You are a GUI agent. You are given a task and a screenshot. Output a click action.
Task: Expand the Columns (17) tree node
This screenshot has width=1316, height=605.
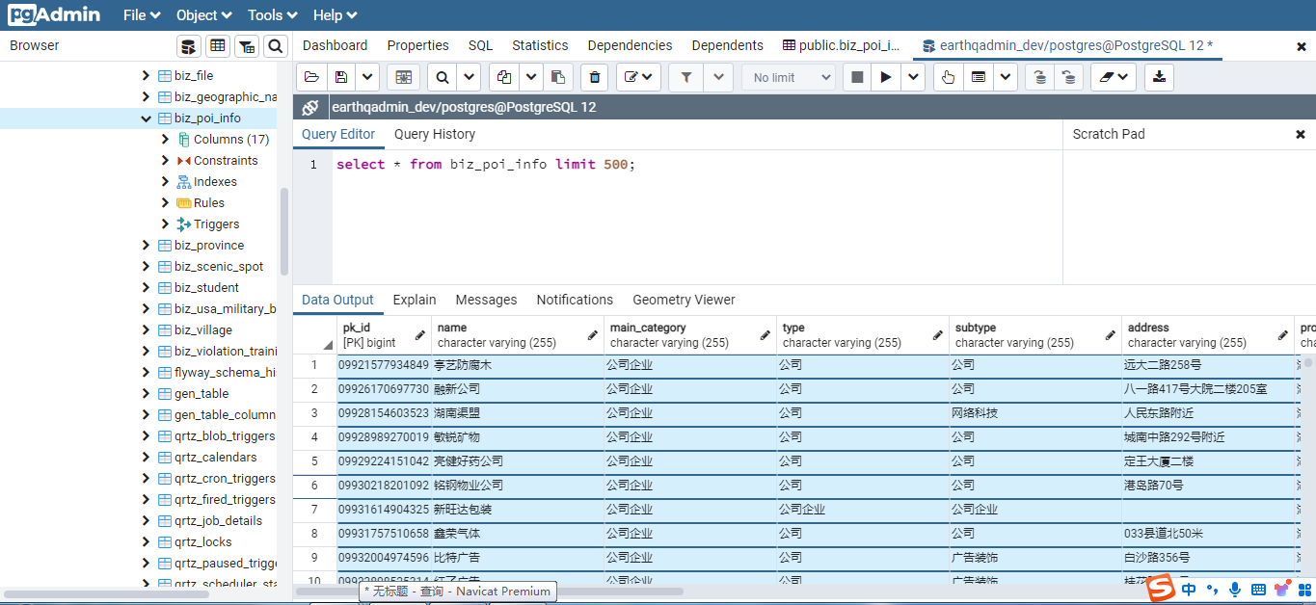pyautogui.click(x=166, y=140)
